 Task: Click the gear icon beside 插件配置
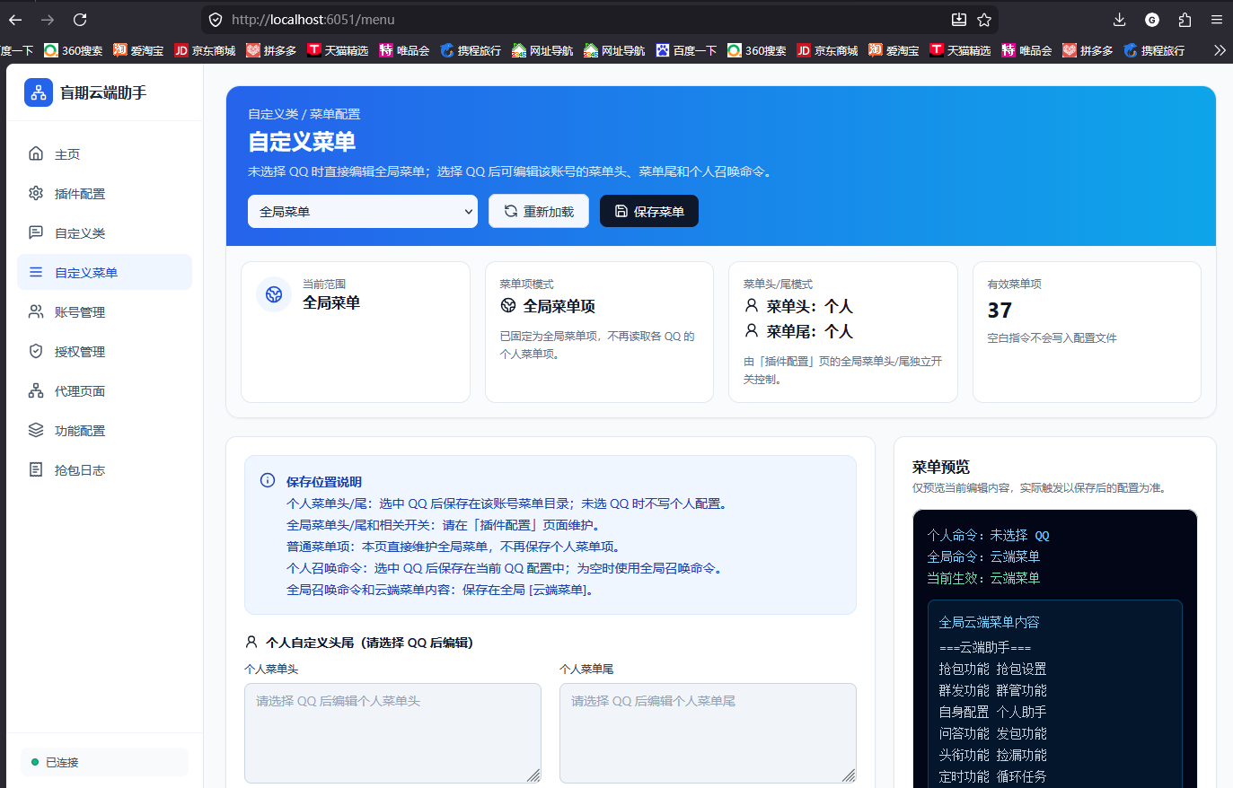[x=36, y=193]
